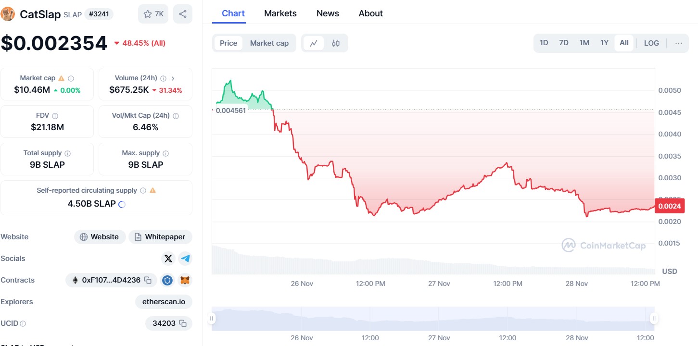This screenshot has width=698, height=346.
Task: Click the $675.25K volume value
Action: coord(129,90)
